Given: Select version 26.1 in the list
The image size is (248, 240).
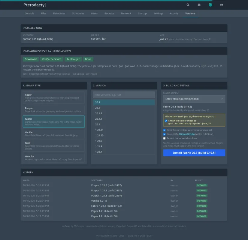Looking at the screenshot, I should point(124,124).
